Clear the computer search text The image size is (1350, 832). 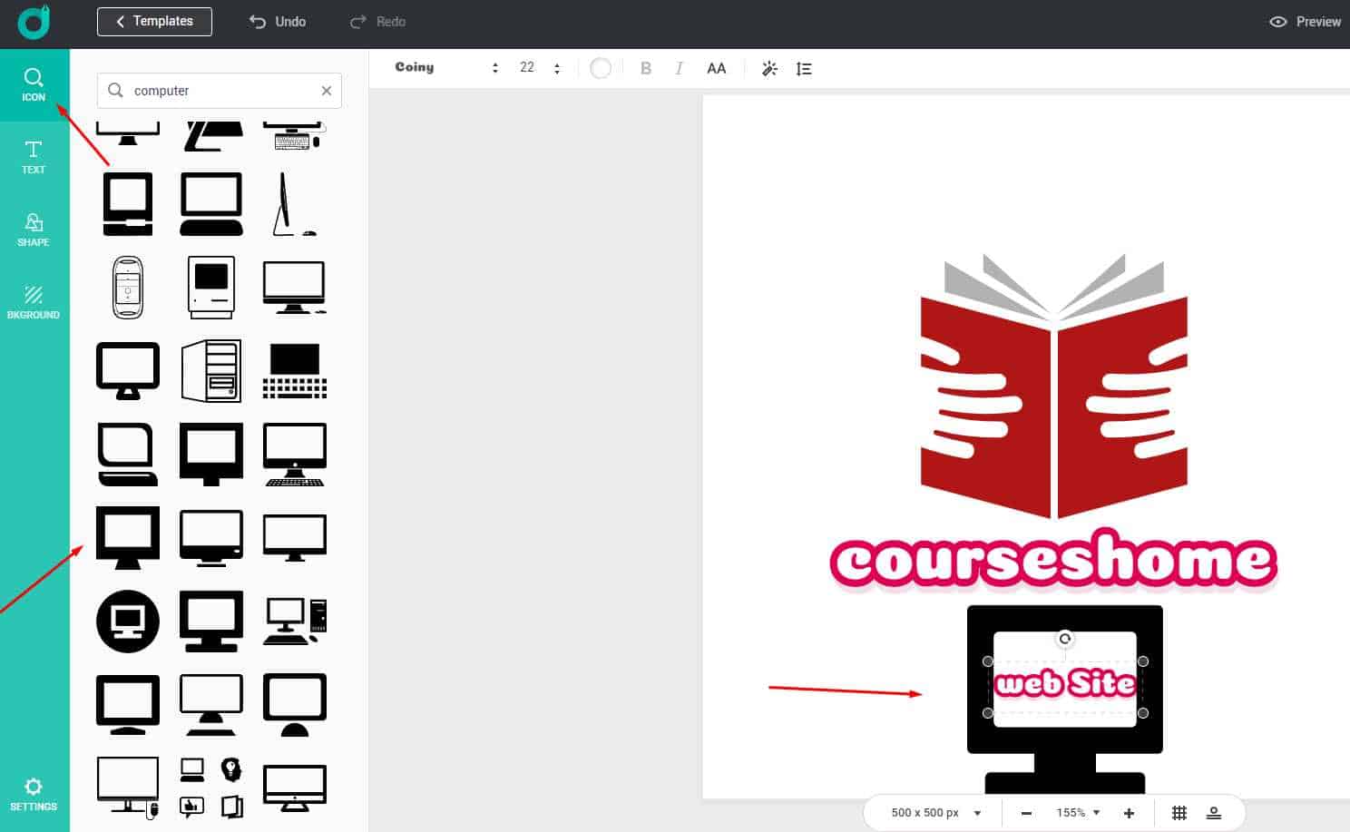click(327, 91)
